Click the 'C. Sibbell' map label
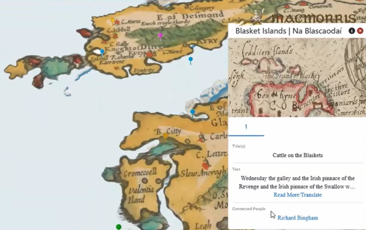Image resolution: width=366 pixels, height=230 pixels. [x=119, y=30]
